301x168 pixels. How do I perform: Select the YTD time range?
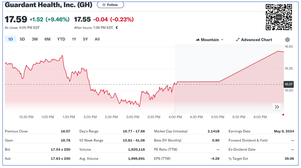(x=61, y=39)
